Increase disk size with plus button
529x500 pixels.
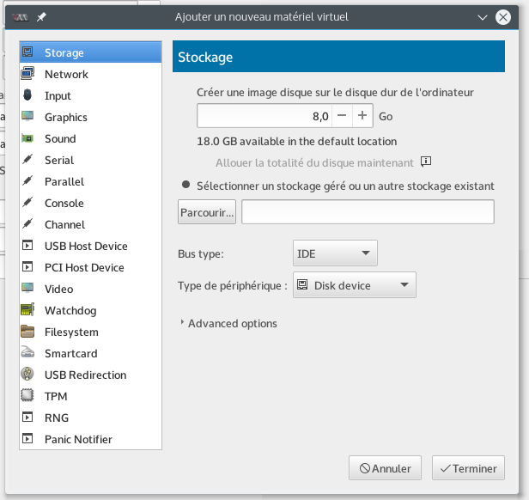click(x=362, y=116)
